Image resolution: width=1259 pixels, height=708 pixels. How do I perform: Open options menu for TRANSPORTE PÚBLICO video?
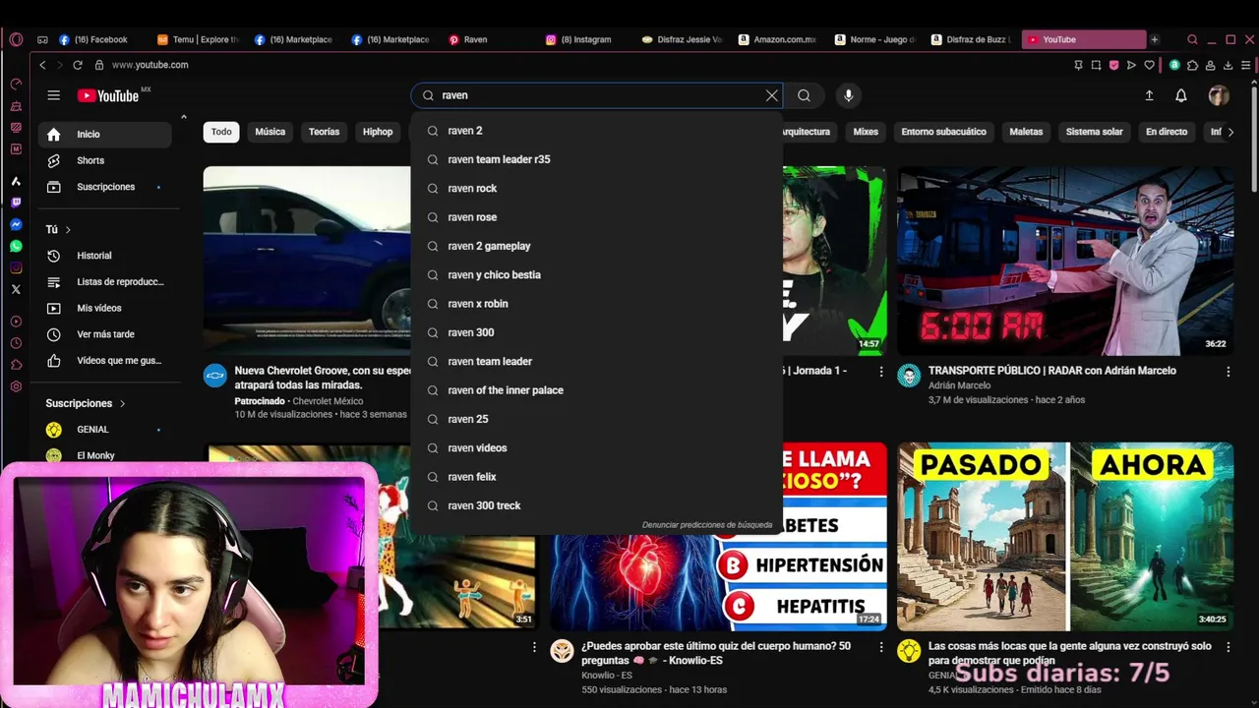pos(1228,372)
